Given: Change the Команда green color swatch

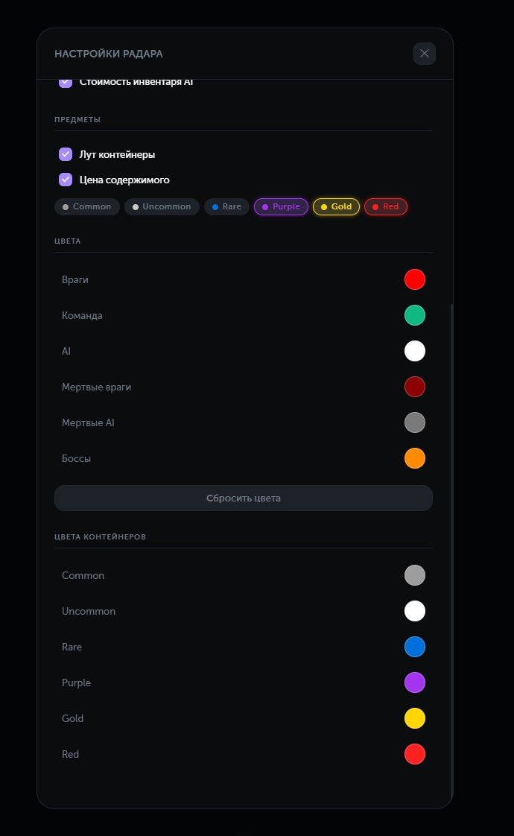Looking at the screenshot, I should click(x=415, y=315).
